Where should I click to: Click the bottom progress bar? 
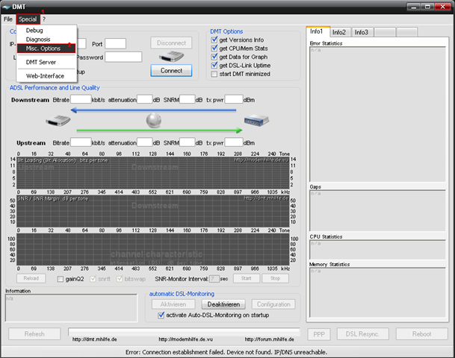coord(184,332)
